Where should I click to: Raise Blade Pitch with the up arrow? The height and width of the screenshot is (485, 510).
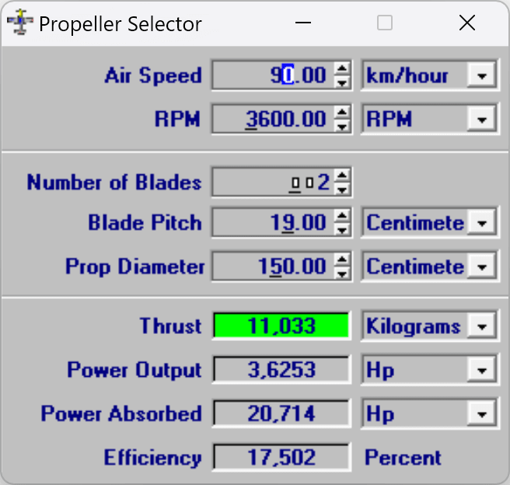pos(342,217)
